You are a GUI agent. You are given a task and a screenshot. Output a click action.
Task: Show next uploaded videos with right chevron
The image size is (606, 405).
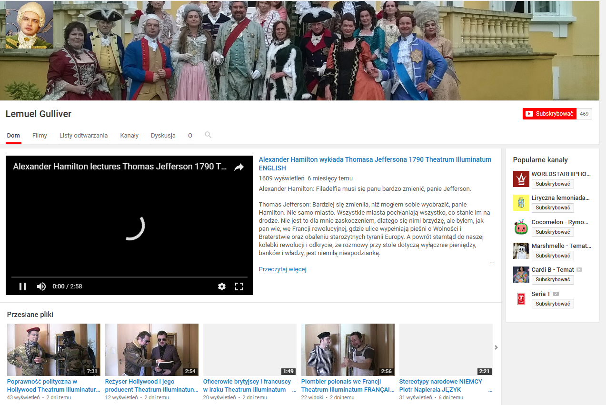496,347
